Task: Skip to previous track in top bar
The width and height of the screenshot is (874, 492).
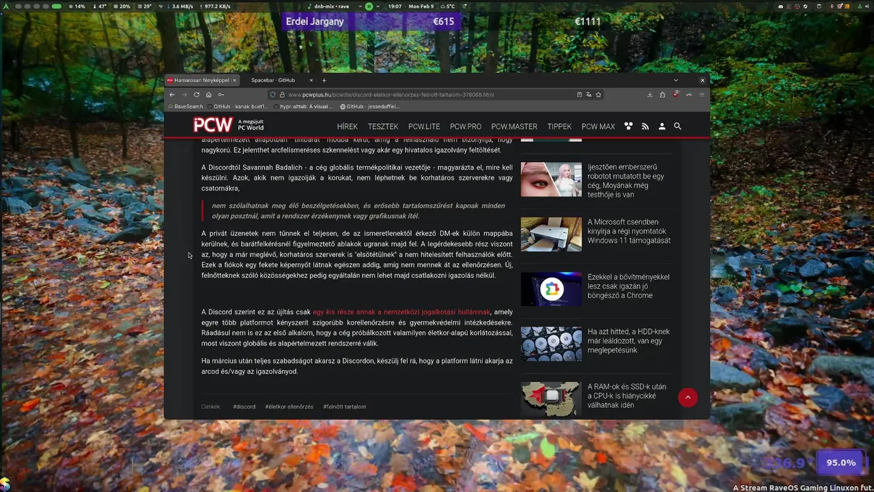Action: point(360,6)
